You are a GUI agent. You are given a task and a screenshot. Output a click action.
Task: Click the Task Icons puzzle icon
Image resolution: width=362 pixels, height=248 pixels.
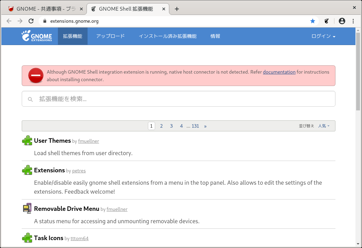(x=27, y=238)
